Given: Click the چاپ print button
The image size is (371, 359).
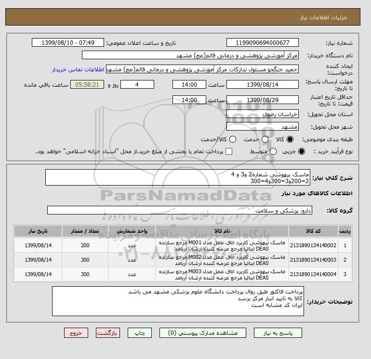Looking at the screenshot, I should (140, 333).
